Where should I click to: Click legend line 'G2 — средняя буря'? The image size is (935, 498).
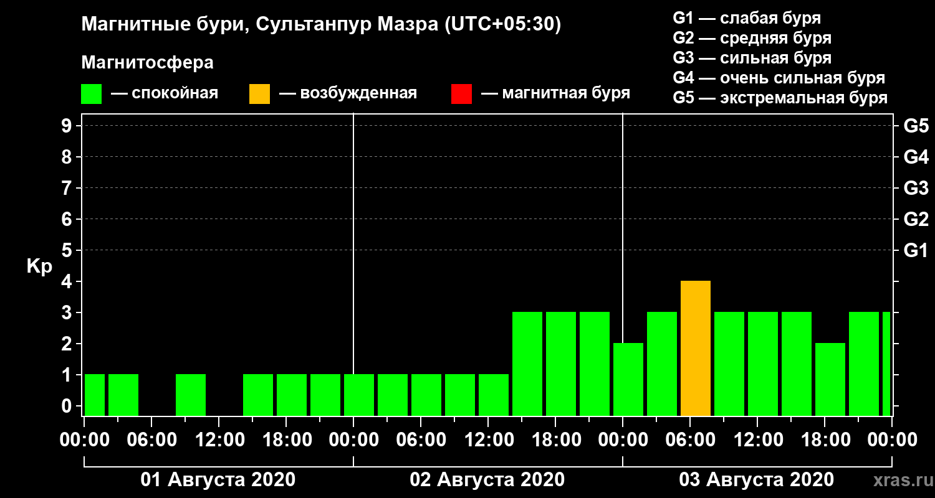click(752, 38)
